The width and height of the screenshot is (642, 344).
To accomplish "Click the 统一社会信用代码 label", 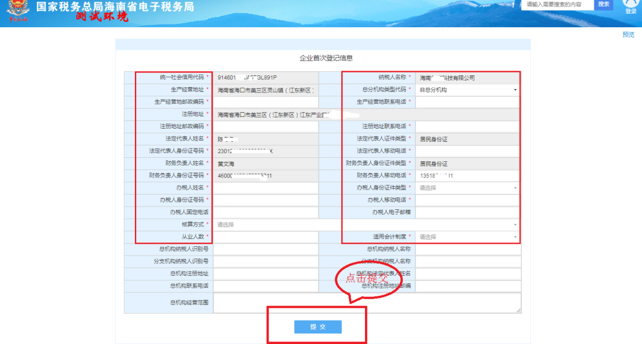I will (181, 77).
